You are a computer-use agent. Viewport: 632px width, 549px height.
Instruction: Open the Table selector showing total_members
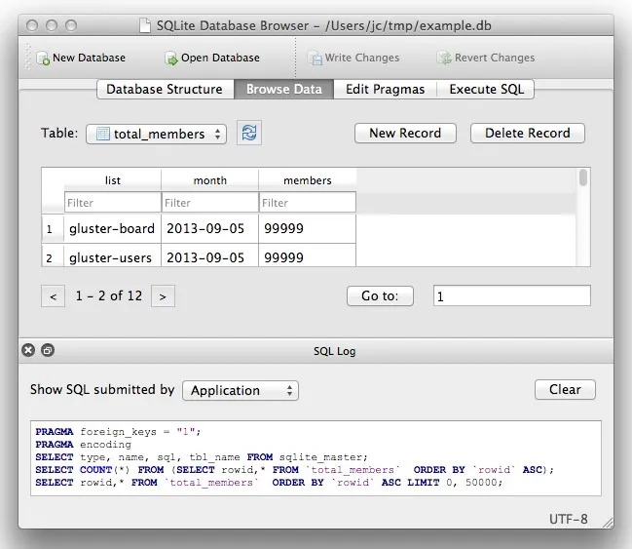click(x=156, y=134)
